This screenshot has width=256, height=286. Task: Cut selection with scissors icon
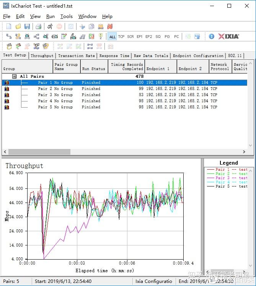point(82,27)
